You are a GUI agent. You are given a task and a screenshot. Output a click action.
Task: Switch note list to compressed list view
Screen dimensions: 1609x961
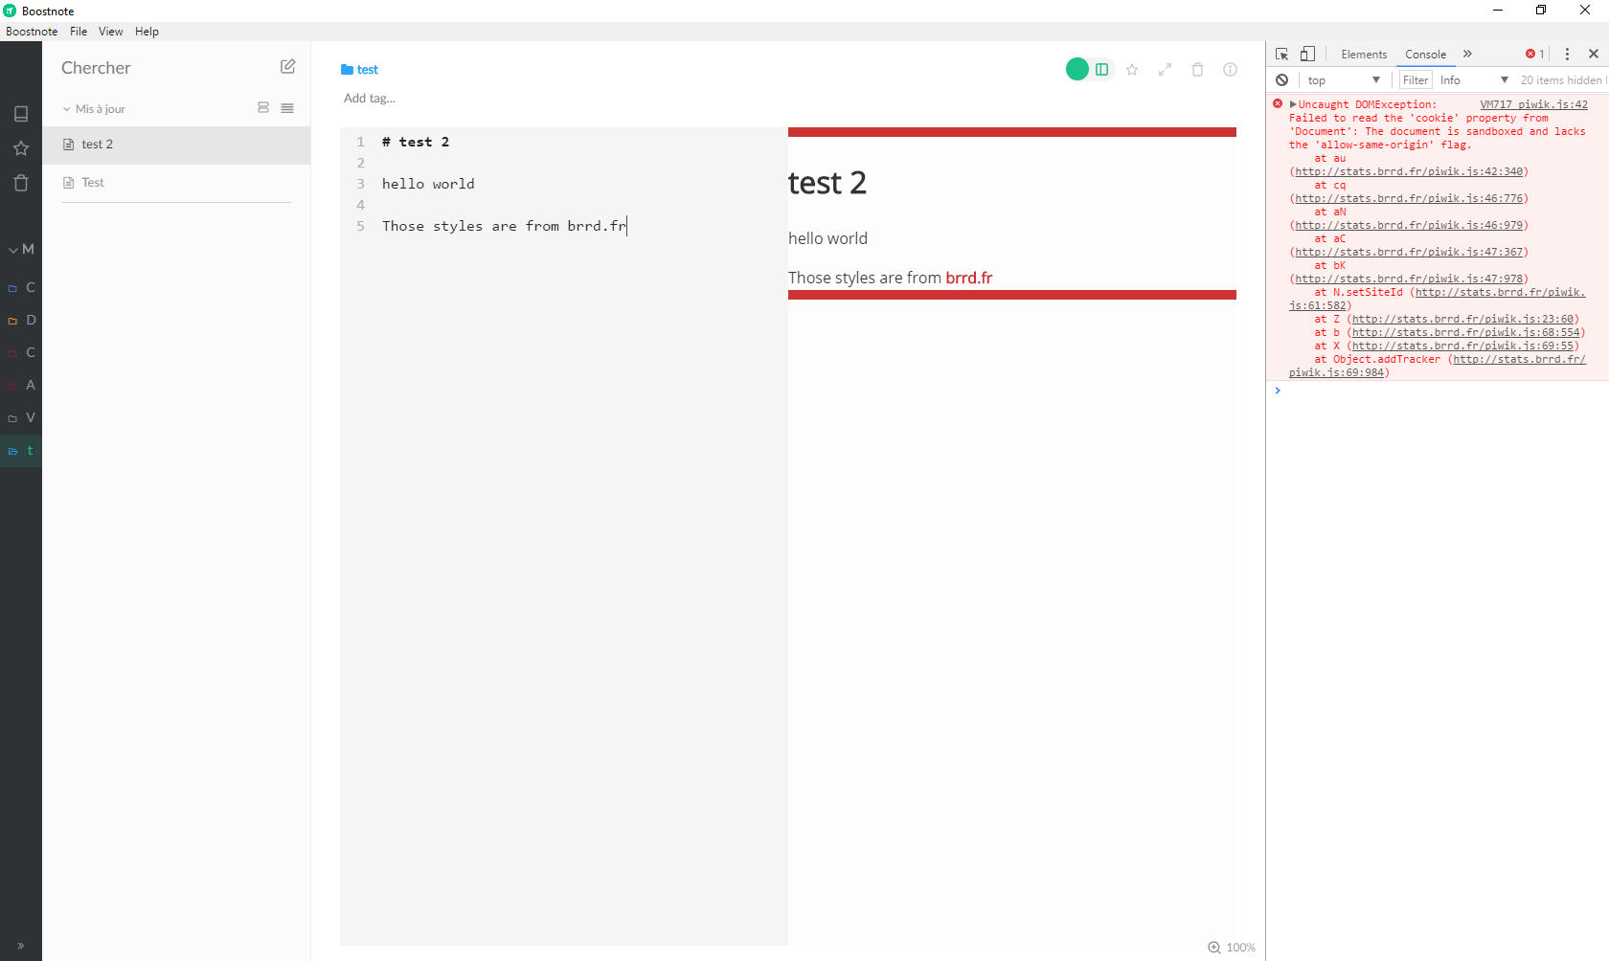click(x=287, y=108)
